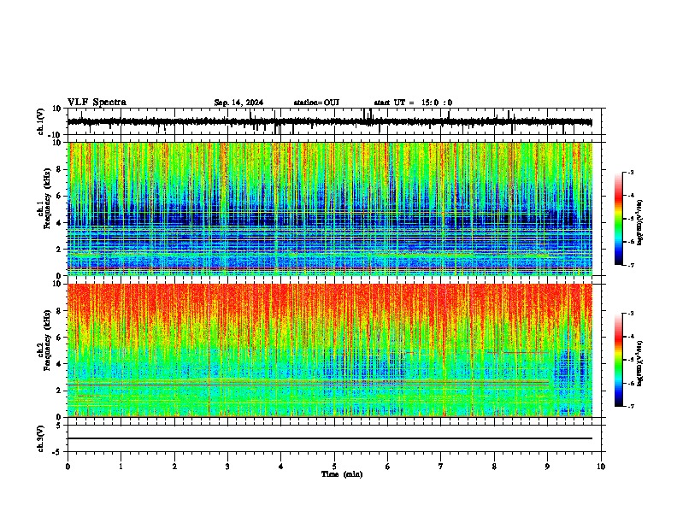
Task: Click the "VLF Spectra" plot title
Action: pos(97,103)
